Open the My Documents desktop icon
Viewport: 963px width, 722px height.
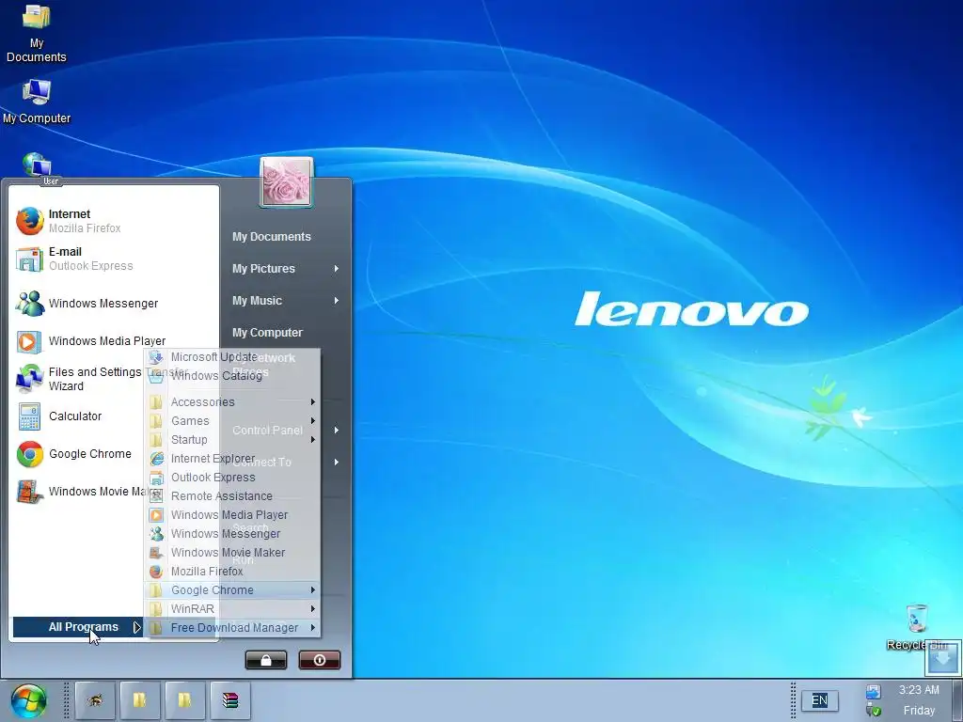(x=37, y=34)
